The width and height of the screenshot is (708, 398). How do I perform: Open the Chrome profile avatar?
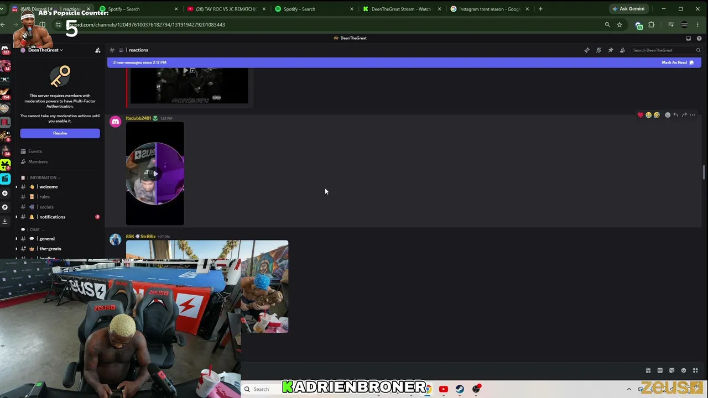point(684,24)
